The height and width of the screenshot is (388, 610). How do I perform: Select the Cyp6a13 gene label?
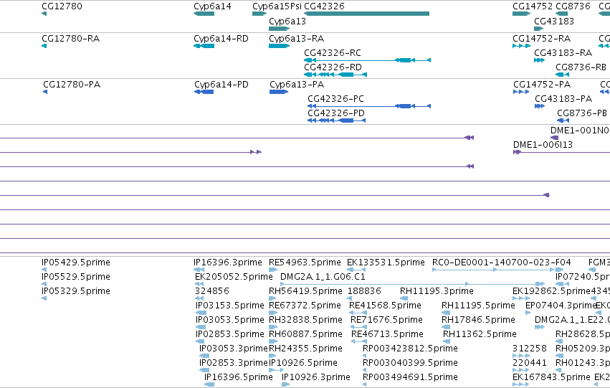[x=287, y=21]
